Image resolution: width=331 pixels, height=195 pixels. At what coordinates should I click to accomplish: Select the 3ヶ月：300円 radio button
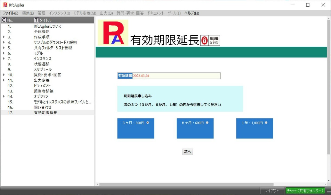click(x=148, y=123)
